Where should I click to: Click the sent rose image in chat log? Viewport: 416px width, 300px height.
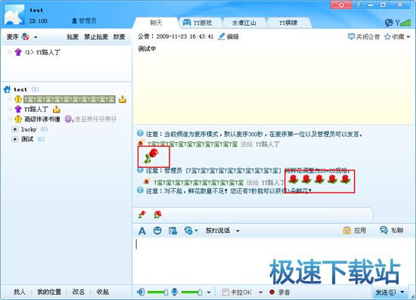tap(151, 156)
